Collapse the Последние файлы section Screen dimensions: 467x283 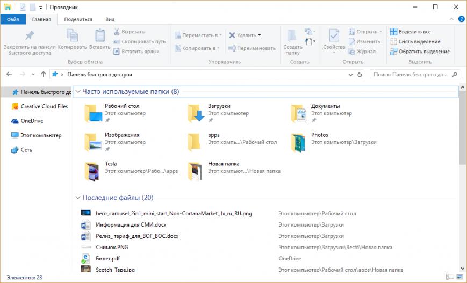point(77,198)
